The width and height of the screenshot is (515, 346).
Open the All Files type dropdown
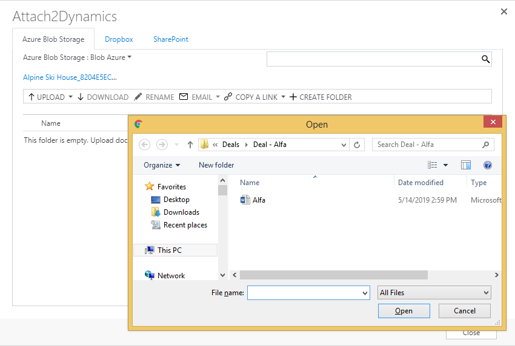[x=434, y=293]
